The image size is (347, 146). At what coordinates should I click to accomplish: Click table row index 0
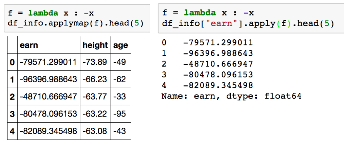[13, 62]
